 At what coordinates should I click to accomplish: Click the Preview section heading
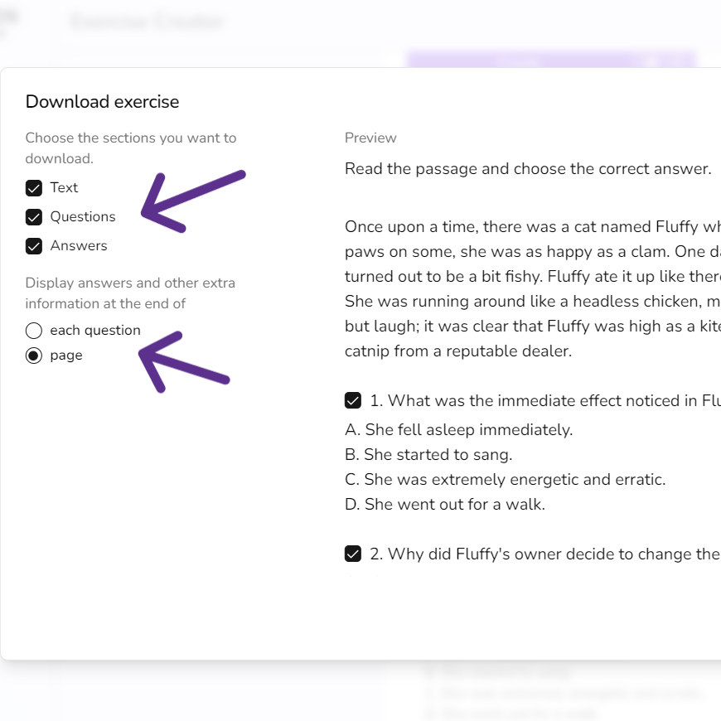click(370, 138)
